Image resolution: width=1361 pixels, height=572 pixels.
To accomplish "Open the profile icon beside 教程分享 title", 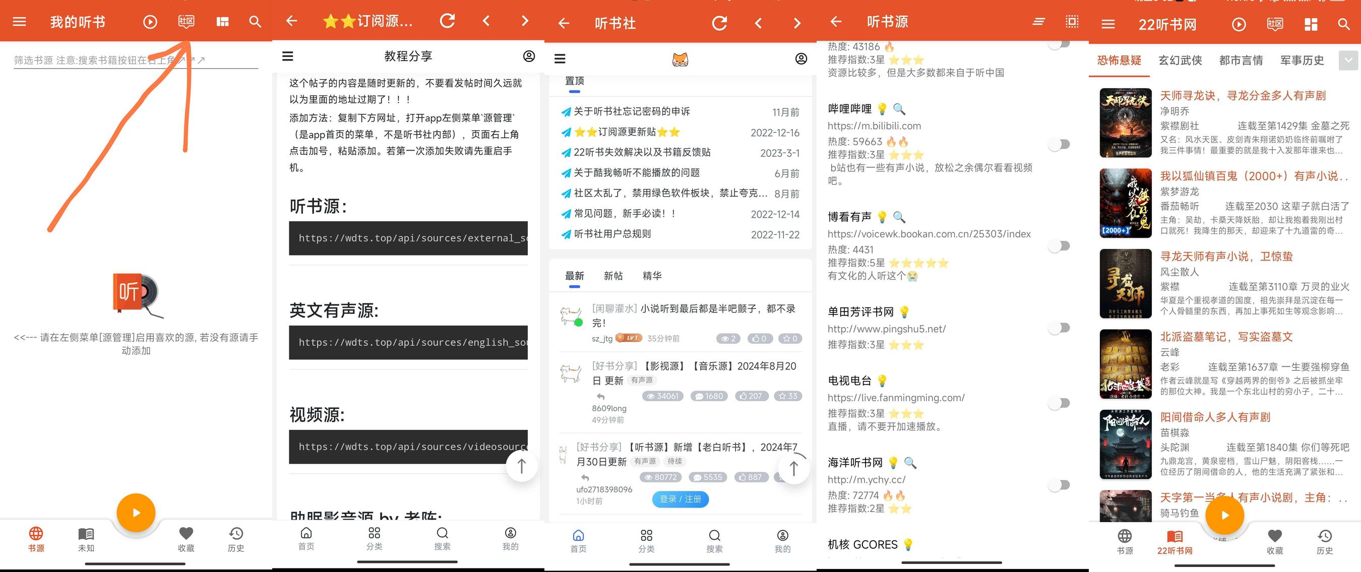I will click(x=529, y=56).
